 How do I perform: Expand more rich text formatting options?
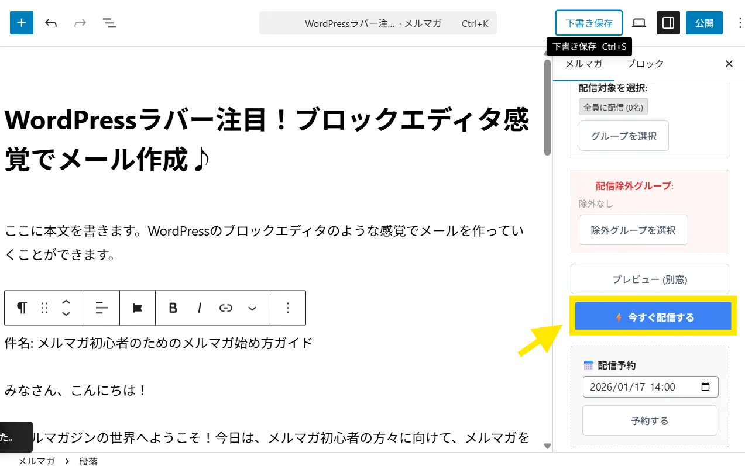tap(252, 308)
